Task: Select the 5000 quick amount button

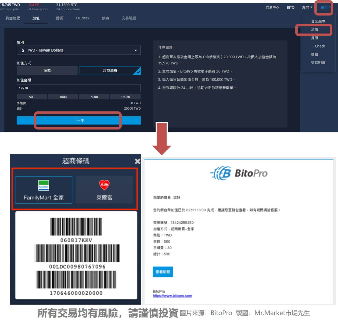Action: tap(94, 97)
